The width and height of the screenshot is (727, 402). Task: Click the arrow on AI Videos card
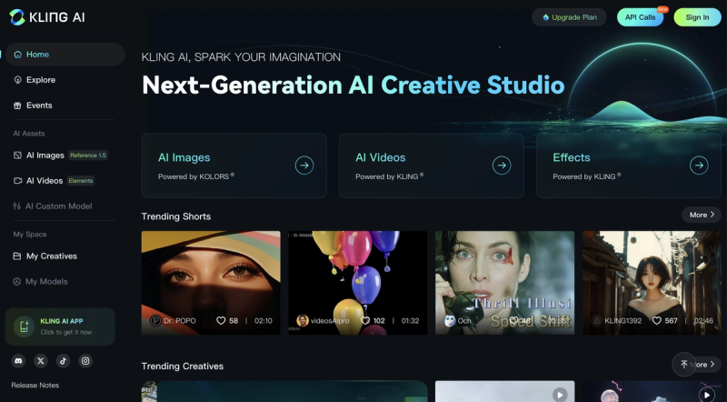coord(502,166)
